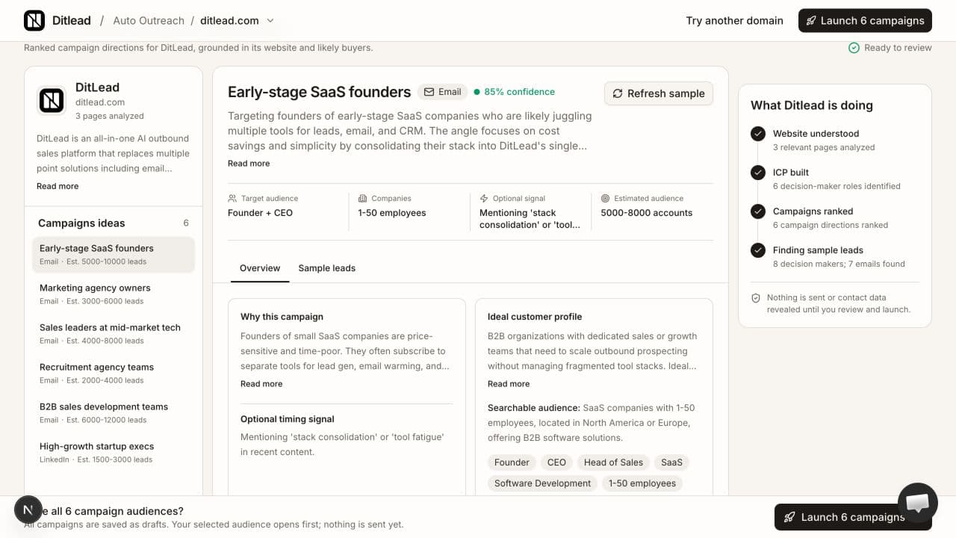Open the ditlead.com domain dropdown chevron
Viewport: 956px width, 538px height.
coord(270,21)
